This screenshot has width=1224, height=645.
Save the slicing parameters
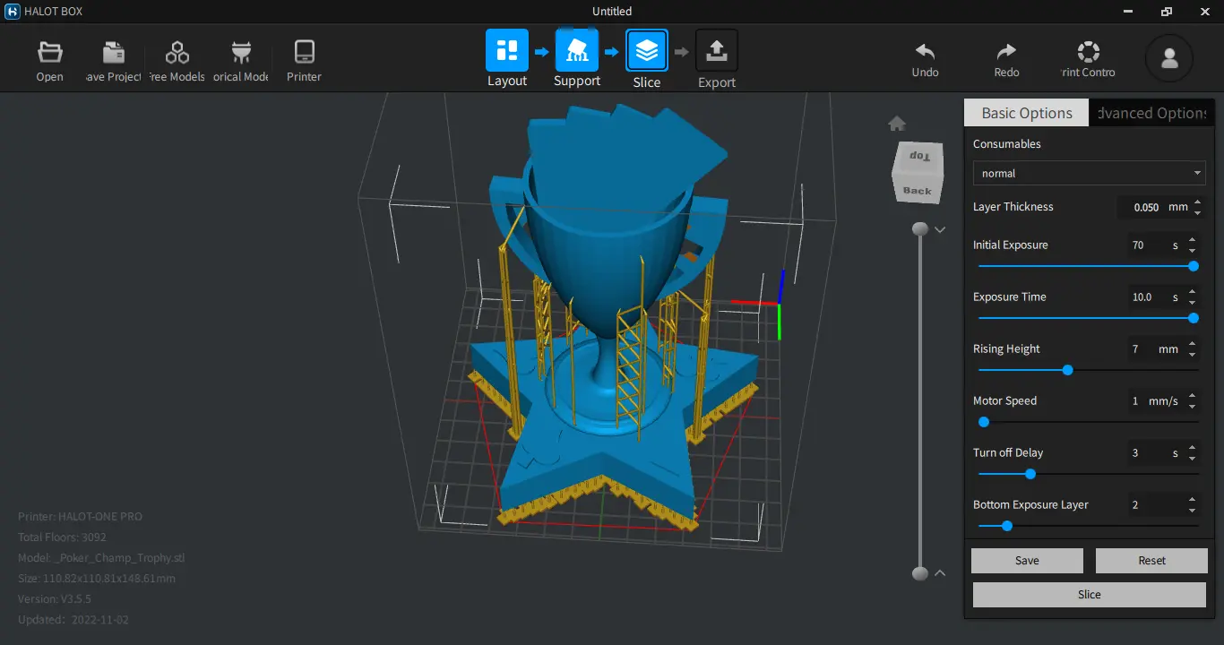pyautogui.click(x=1027, y=561)
